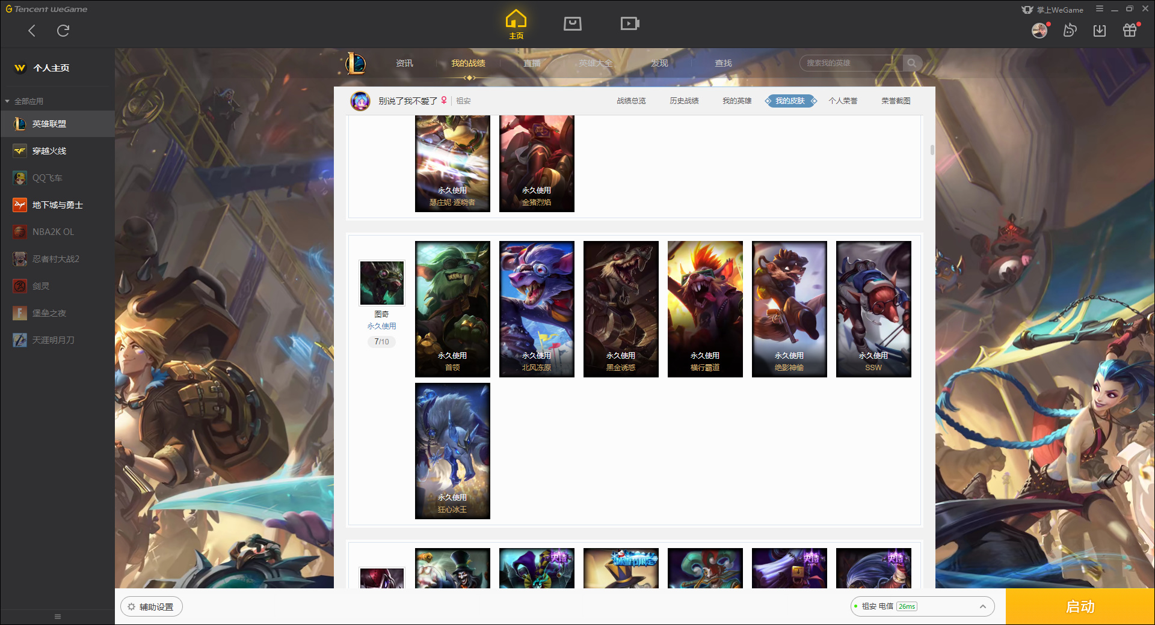Open the 查找 tab

tap(723, 63)
